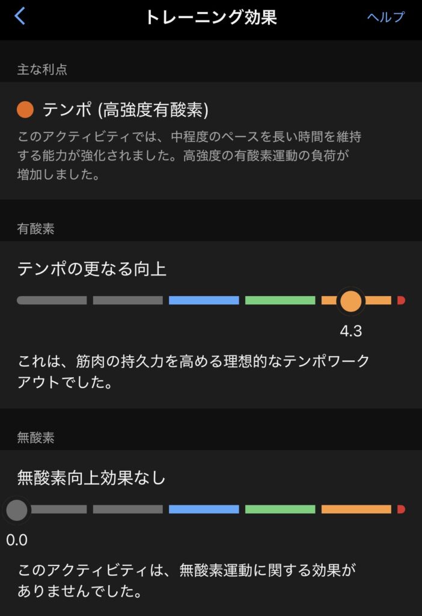Open the ヘルプ help link

[386, 17]
